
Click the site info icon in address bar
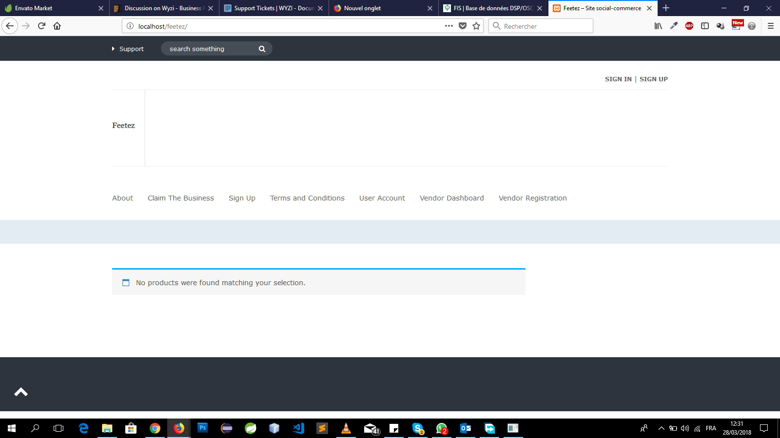point(129,26)
